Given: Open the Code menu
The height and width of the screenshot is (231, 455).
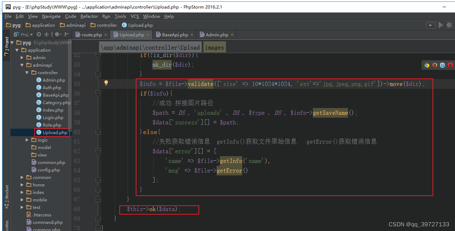Looking at the screenshot, I should point(71,16).
